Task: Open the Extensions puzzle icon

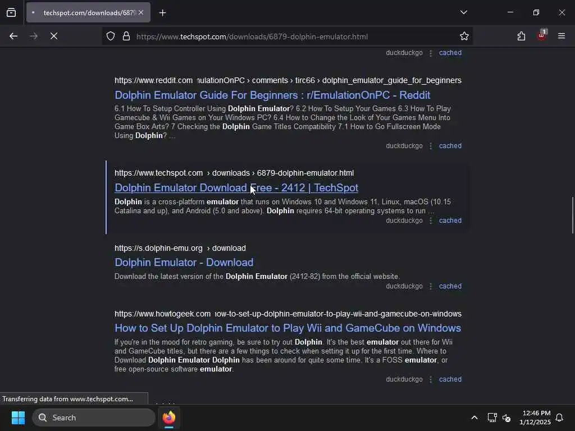Action: [521, 36]
